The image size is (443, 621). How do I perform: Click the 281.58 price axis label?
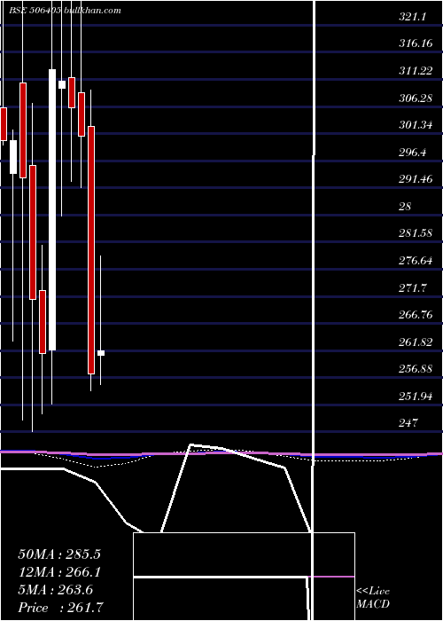416,233
